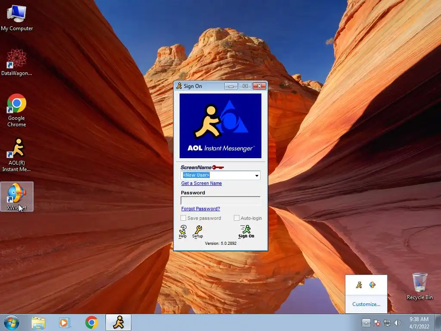The height and width of the screenshot is (331, 441).
Task: Click the network tray icon
Action: [387, 323]
